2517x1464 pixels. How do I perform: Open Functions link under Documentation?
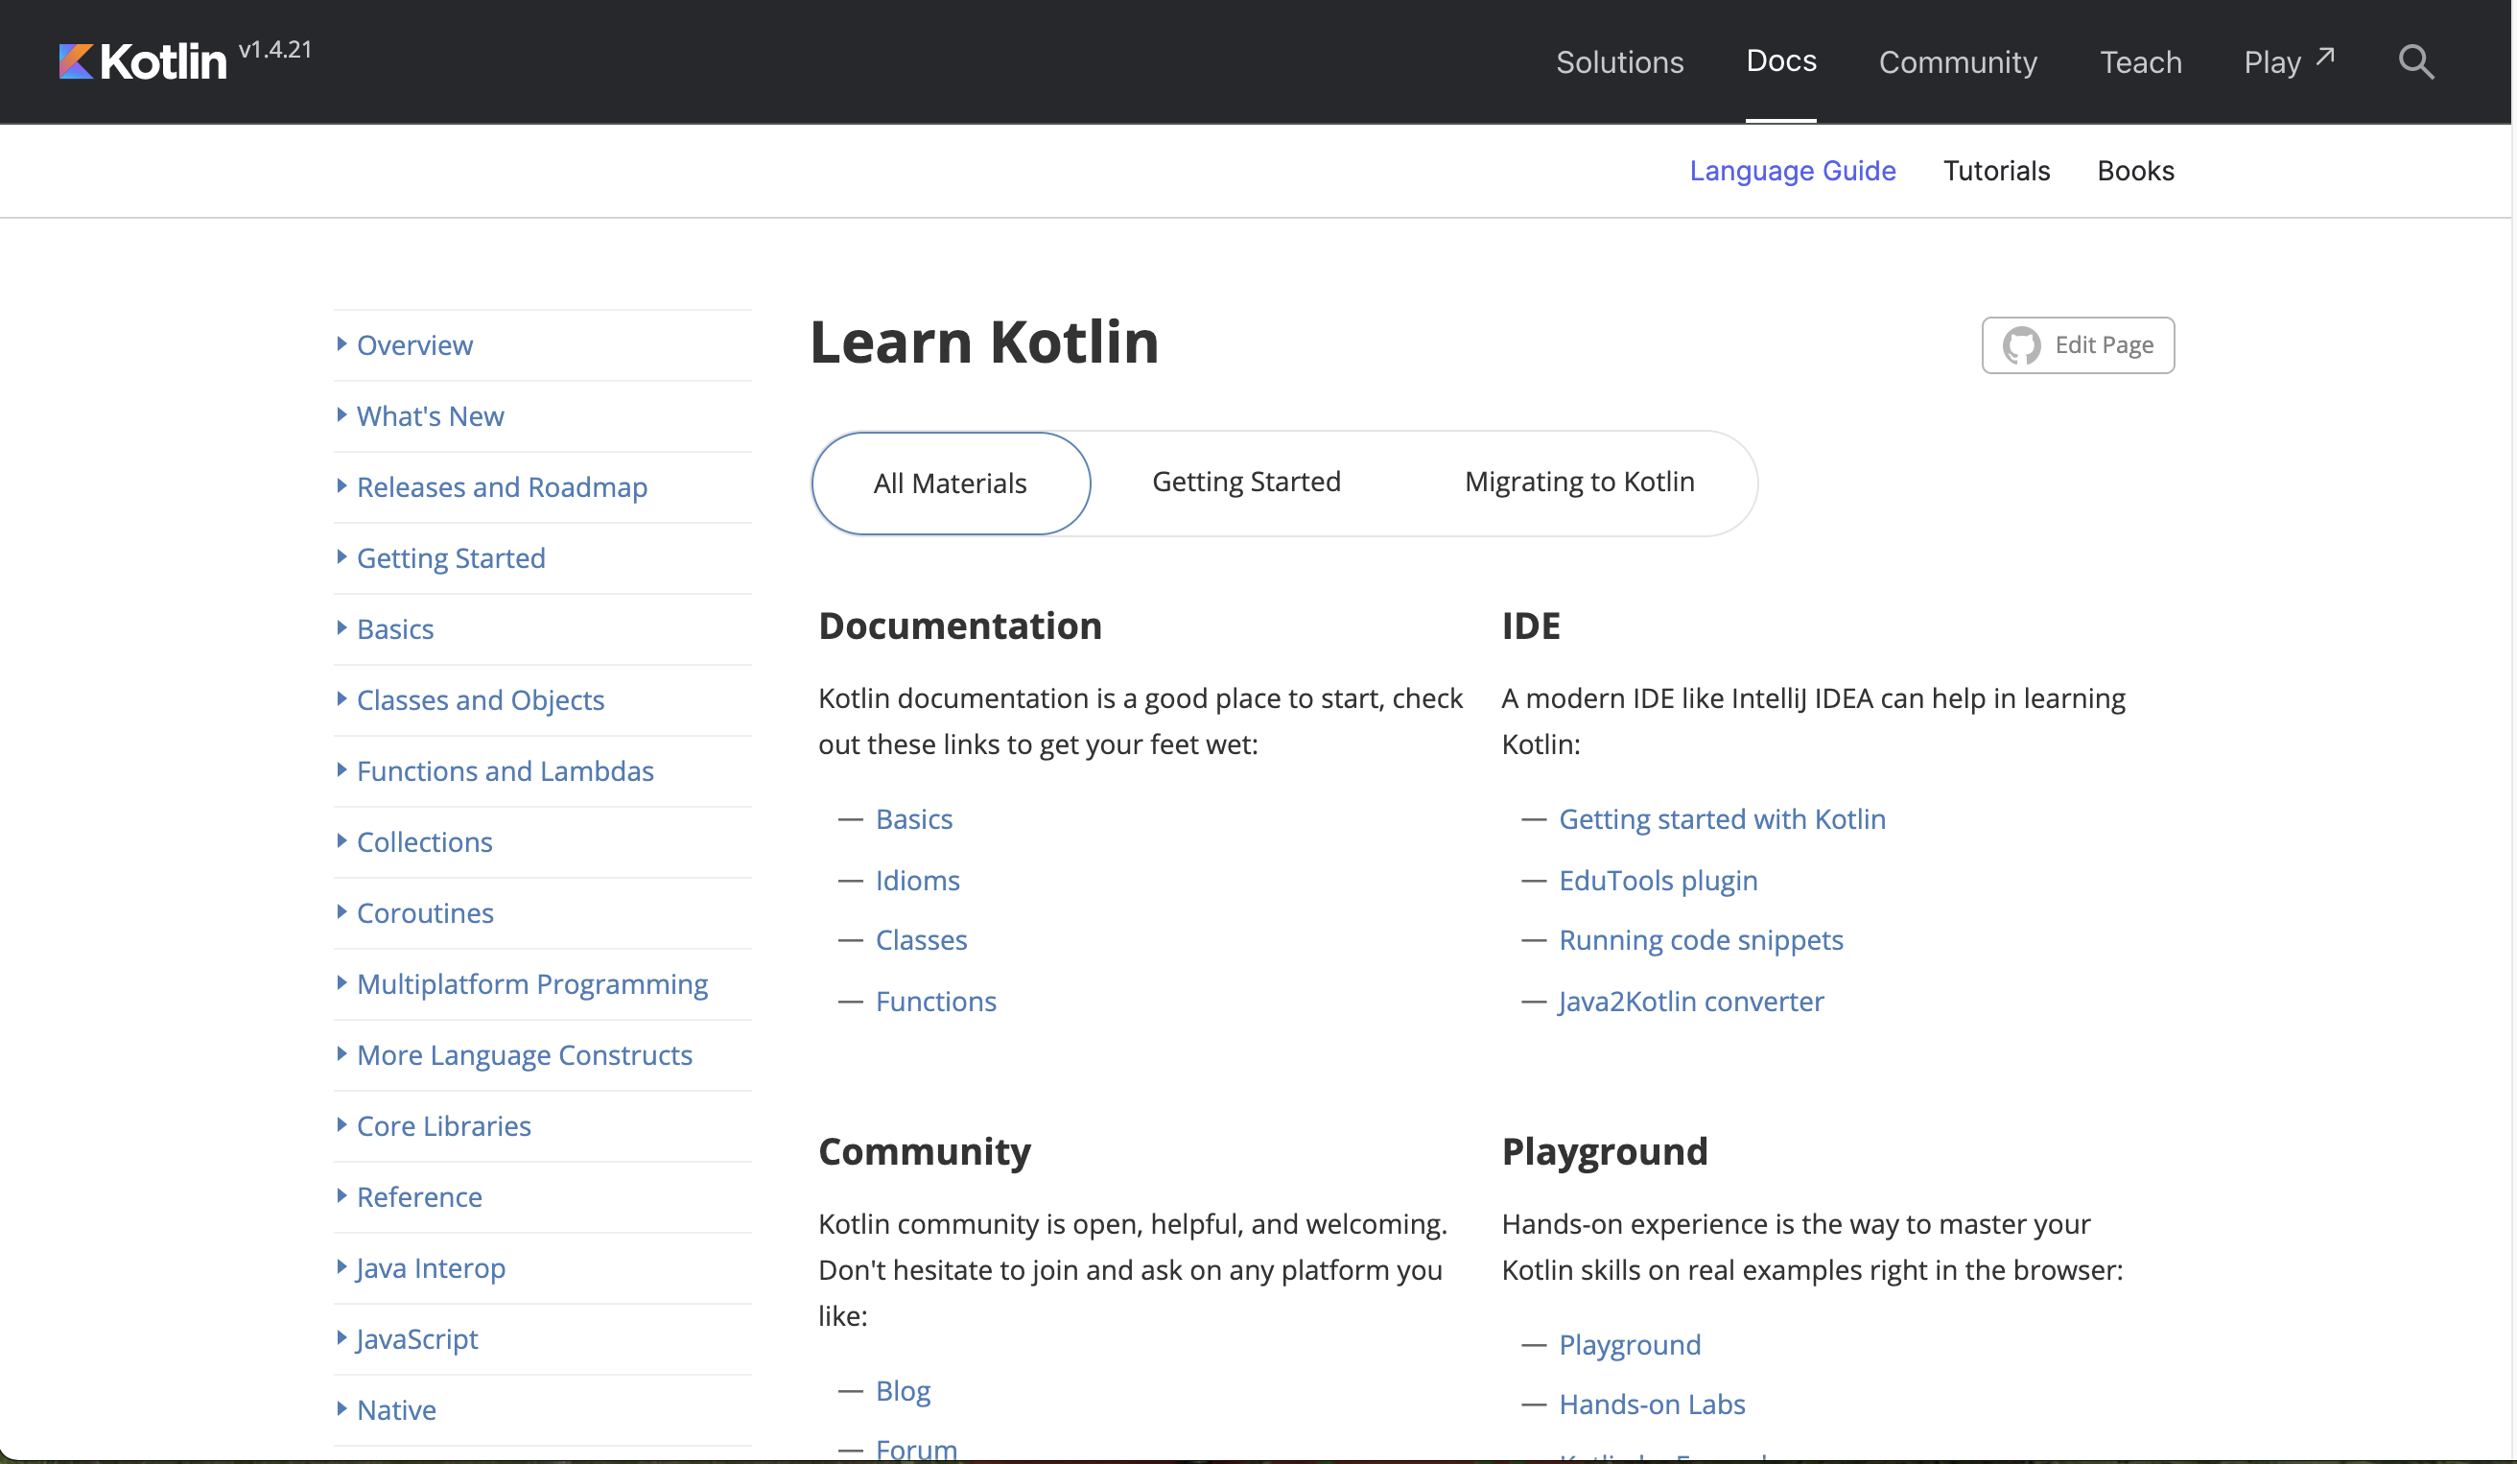point(935,1002)
